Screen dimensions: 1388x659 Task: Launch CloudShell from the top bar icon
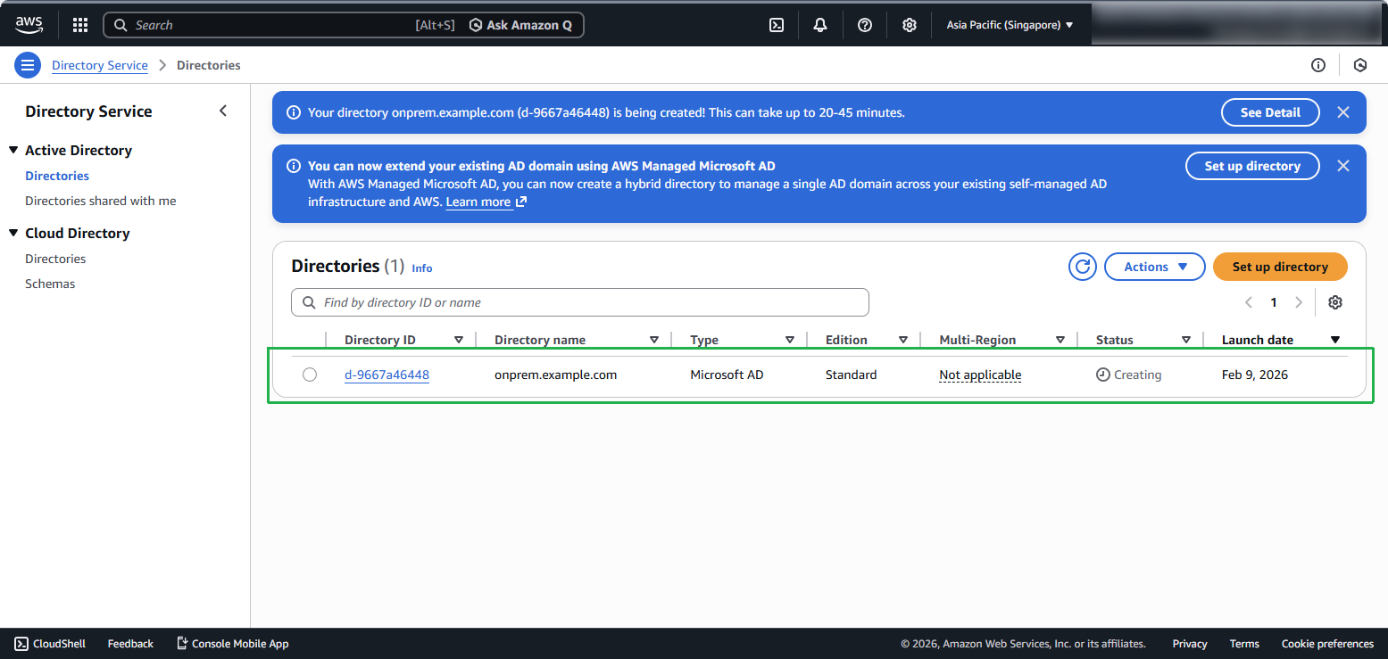pos(777,25)
